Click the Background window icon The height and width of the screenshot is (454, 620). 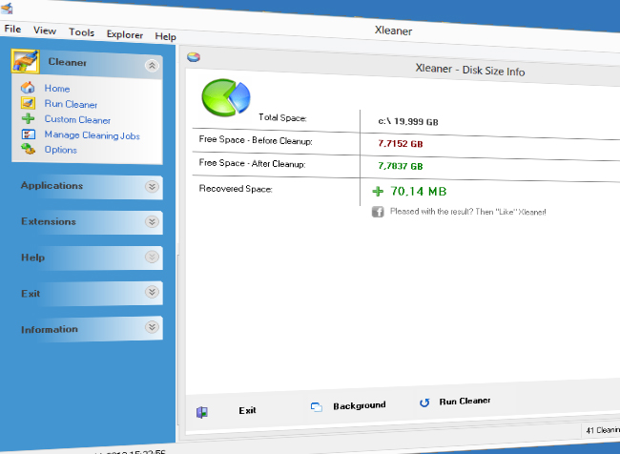(x=317, y=407)
